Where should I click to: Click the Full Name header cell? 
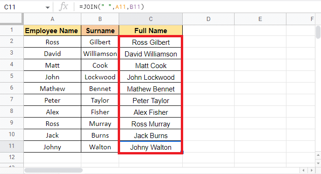150,30
